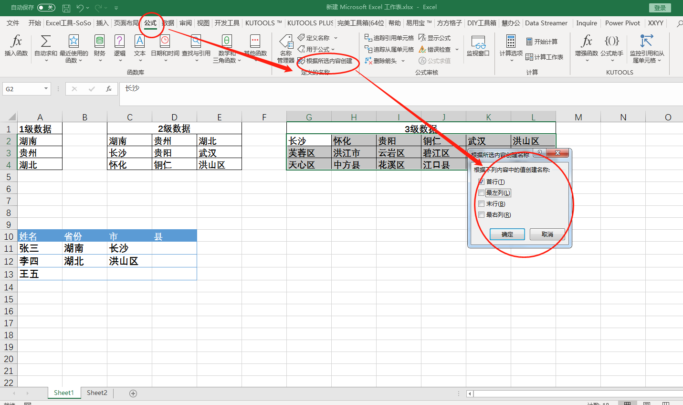Toggle the AutoSave (自动保存) switch
This screenshot has width=683, height=405.
click(46, 8)
